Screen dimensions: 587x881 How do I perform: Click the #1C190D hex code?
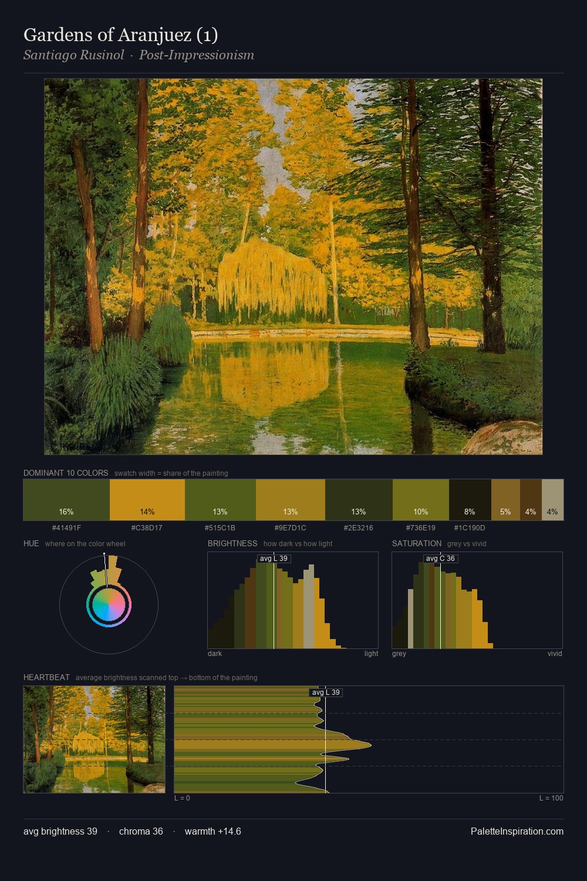(470, 528)
